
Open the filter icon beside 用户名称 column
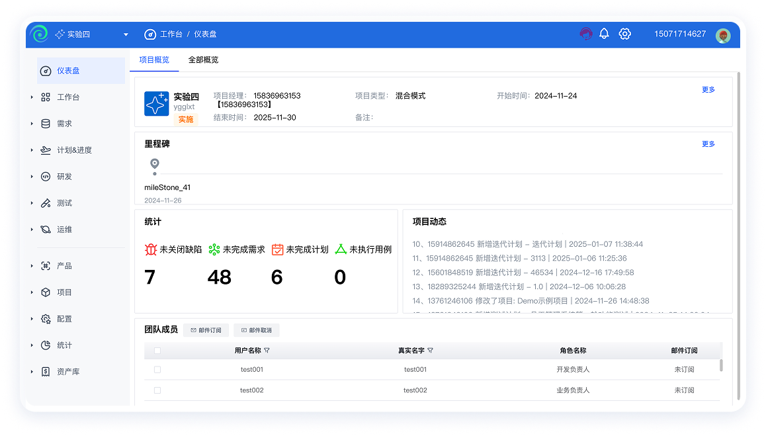click(x=265, y=350)
